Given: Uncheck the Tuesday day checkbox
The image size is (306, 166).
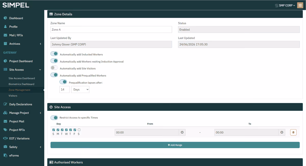Looking at the screenshot, I should pos(62,130).
